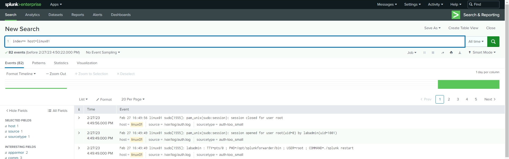Open All Fields list

[58, 111]
